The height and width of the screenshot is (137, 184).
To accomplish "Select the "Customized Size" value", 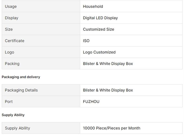I will (98, 29).
